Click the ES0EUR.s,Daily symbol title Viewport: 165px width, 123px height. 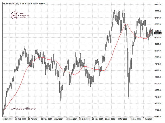pyautogui.click(x=12, y=4)
